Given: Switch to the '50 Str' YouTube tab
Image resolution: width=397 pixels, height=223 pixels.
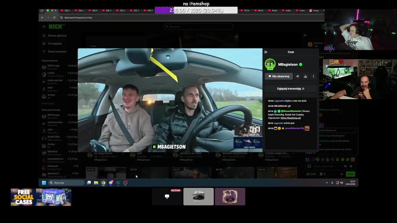Looking at the screenshot, I should [245, 11].
